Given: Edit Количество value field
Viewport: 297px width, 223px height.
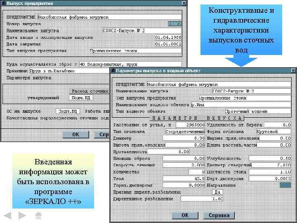Looking at the screenshot, I should 197,172.
